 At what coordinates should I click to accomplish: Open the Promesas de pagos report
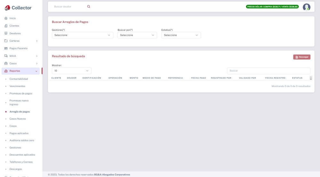coord(21,93)
